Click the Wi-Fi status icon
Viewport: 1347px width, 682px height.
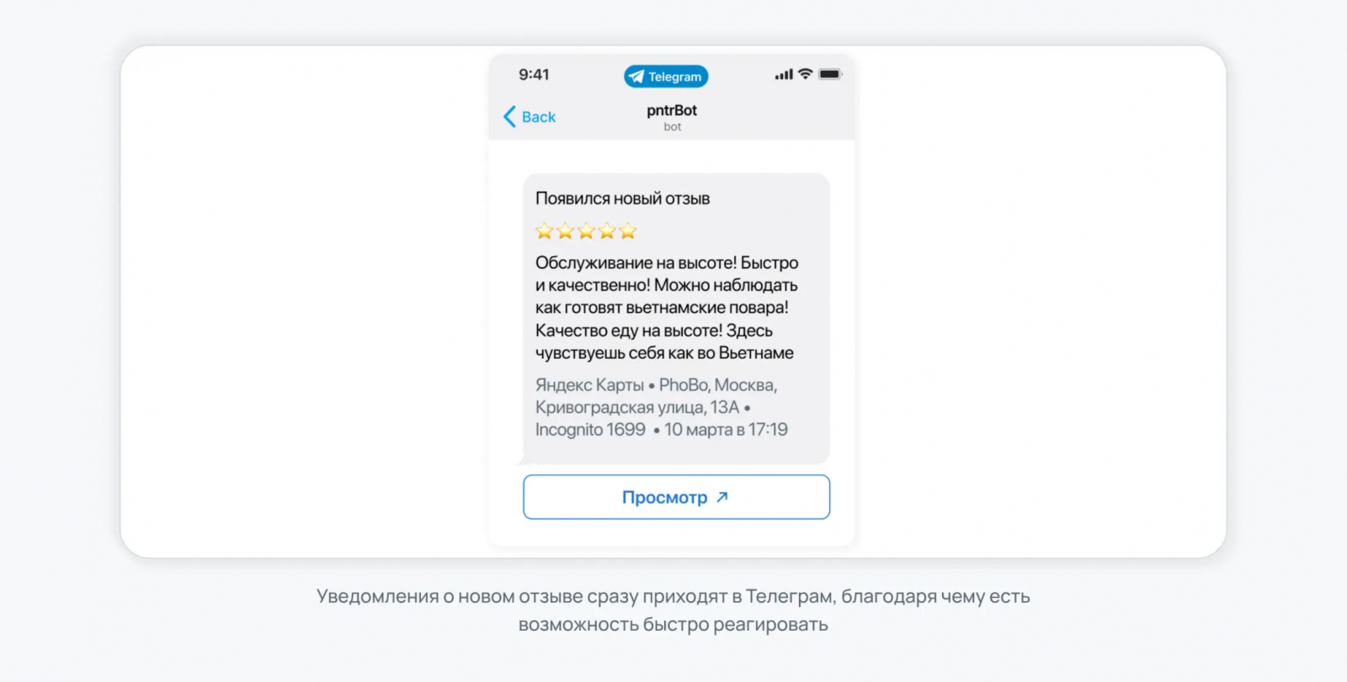coord(806,74)
